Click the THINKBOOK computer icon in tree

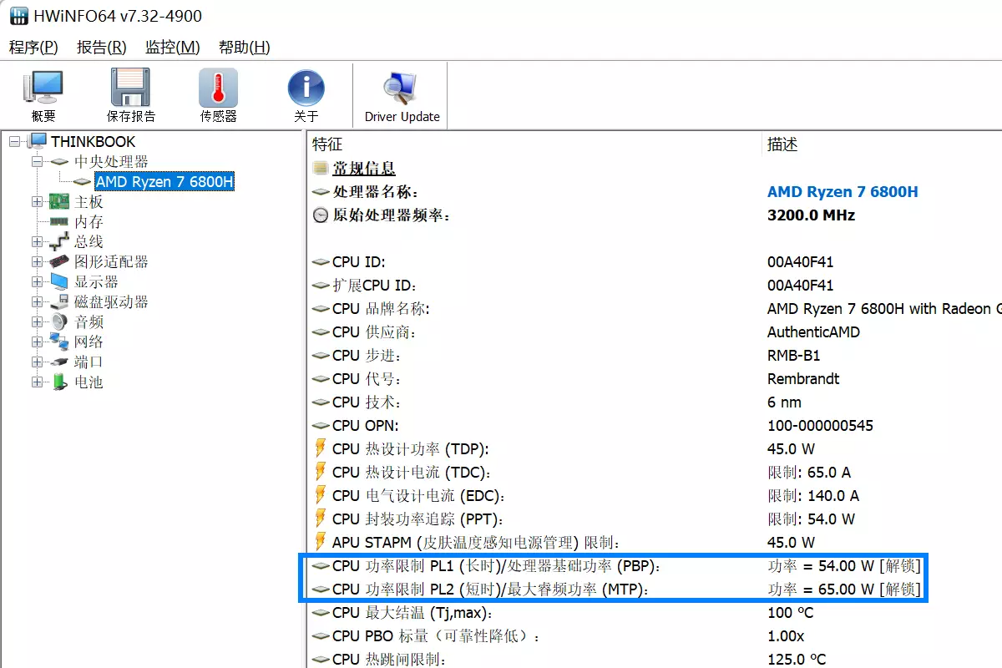[38, 142]
